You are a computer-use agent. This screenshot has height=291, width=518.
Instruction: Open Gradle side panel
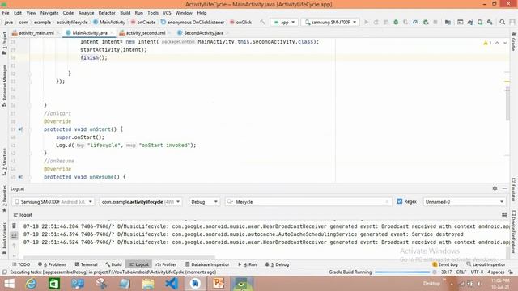[513, 42]
